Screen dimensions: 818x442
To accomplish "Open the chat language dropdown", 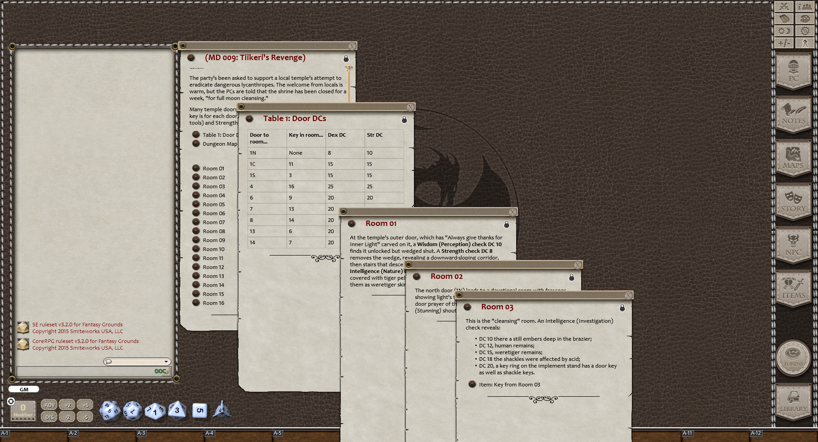I will point(166,361).
